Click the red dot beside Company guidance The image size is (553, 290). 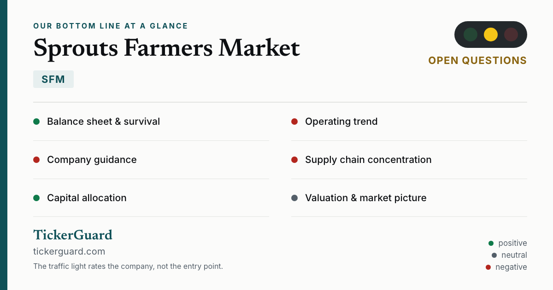click(x=36, y=160)
